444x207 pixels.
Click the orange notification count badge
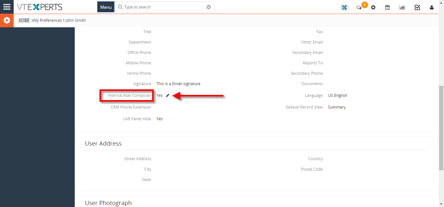click(x=365, y=5)
